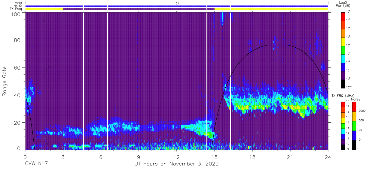The width and height of the screenshot is (369, 170).
Task: Click the y-axis tick label '80'
Action: click(17, 40)
